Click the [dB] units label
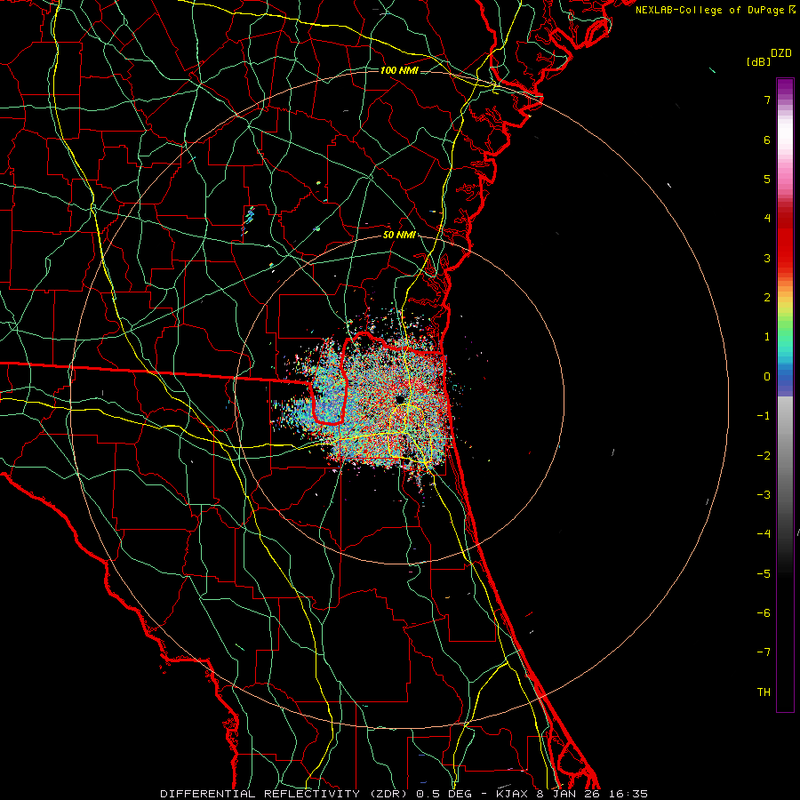Image resolution: width=800 pixels, height=800 pixels. point(759,62)
